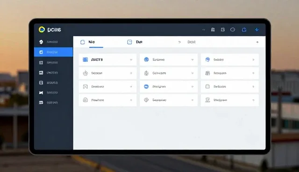Click the three-dot more icon in header
This screenshot has height=172, width=299.
[204, 30]
